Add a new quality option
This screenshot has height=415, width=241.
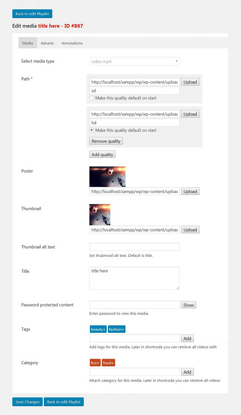click(102, 154)
